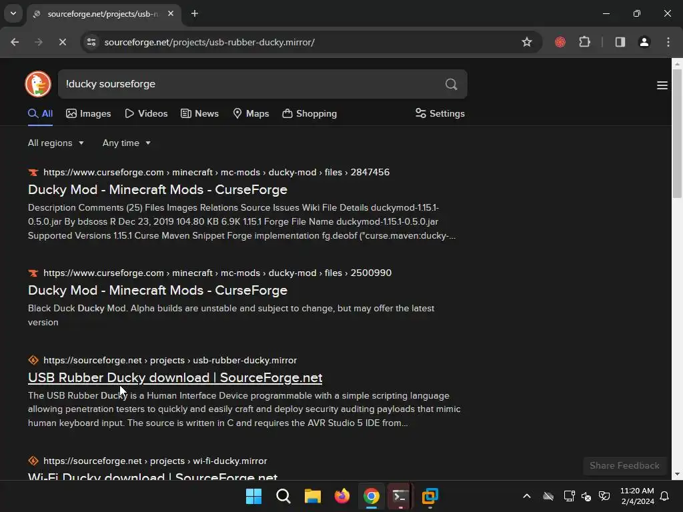Toggle the browser side panel icon
Viewport: 683px width, 512px height.
(x=620, y=42)
